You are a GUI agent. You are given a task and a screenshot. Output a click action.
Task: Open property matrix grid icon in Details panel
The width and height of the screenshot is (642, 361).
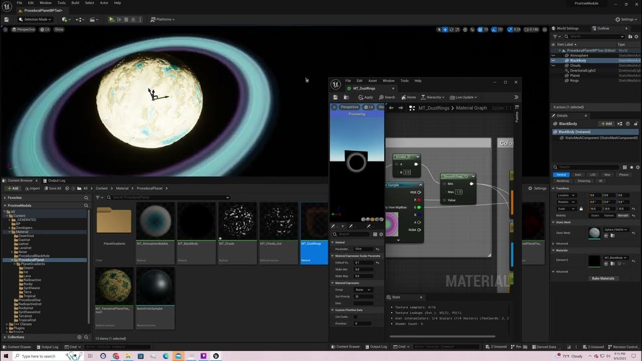624,167
